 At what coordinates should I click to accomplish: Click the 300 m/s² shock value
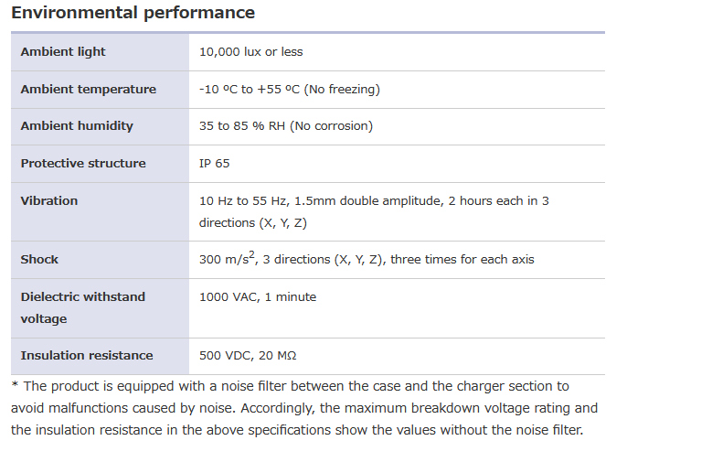[227, 260]
